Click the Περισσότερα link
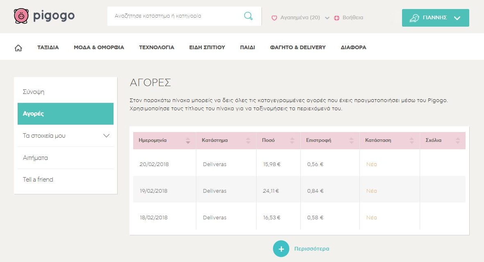Viewport: 484px width, 262px height. (x=312, y=249)
